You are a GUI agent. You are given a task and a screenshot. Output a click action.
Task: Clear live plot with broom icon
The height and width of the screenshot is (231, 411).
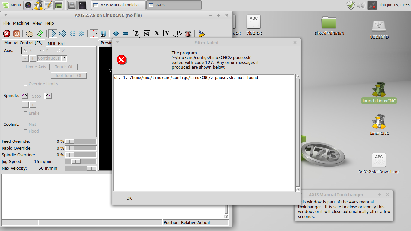pos(201,33)
